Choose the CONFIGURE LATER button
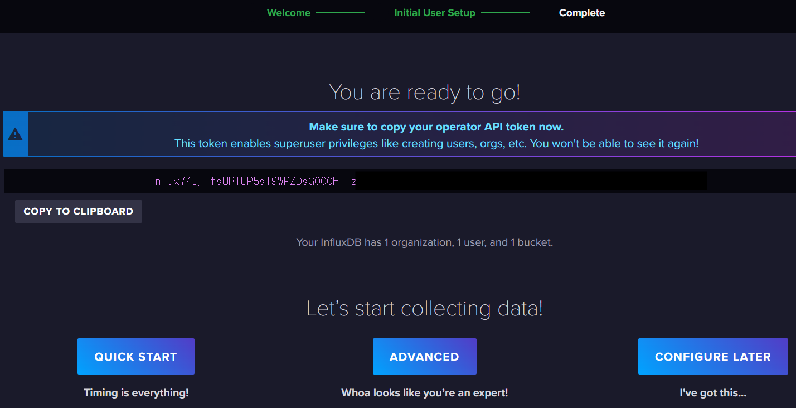Viewport: 796px width, 408px height. [x=713, y=356]
